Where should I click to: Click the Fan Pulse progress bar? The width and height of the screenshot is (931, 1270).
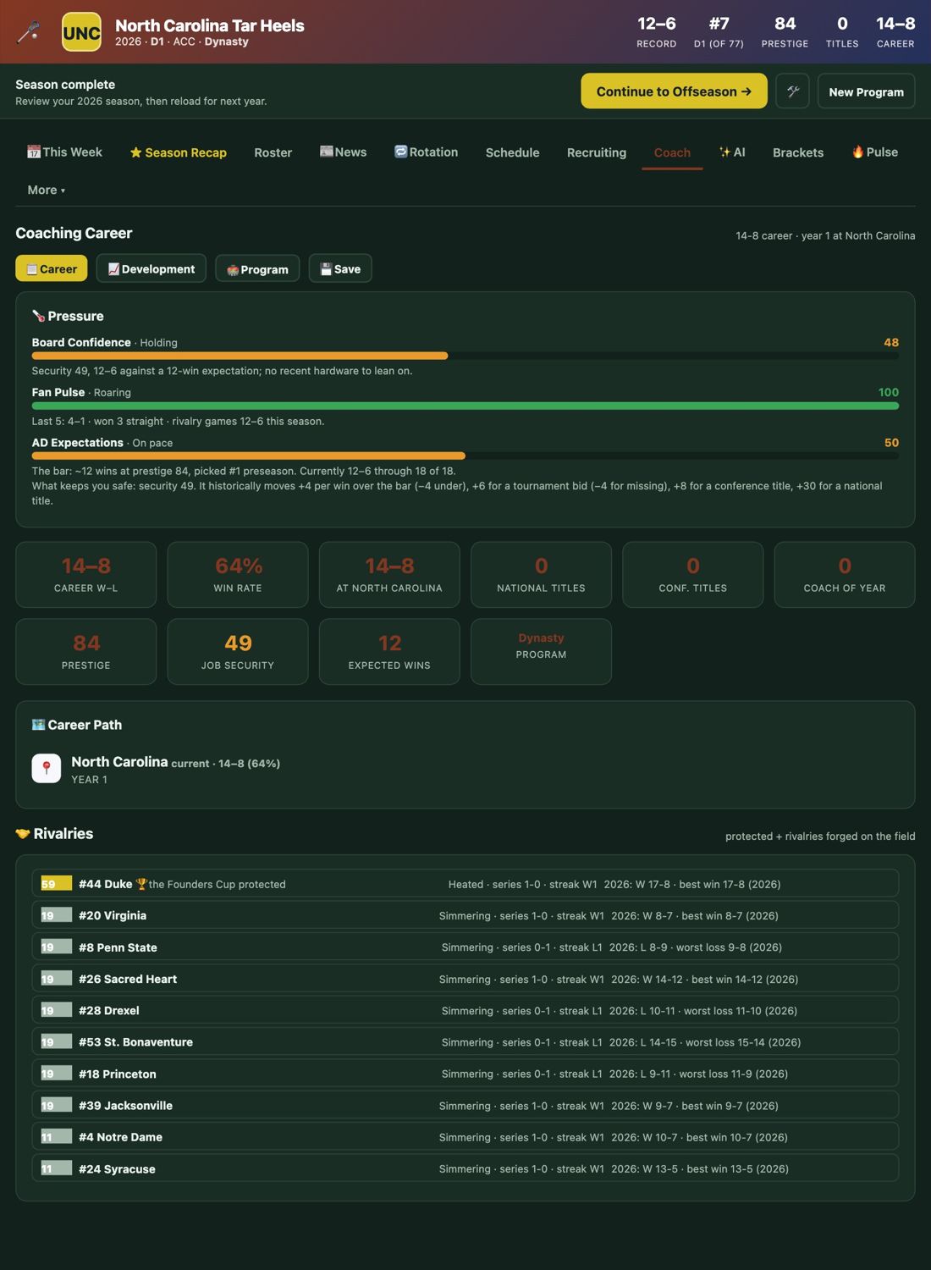point(465,406)
